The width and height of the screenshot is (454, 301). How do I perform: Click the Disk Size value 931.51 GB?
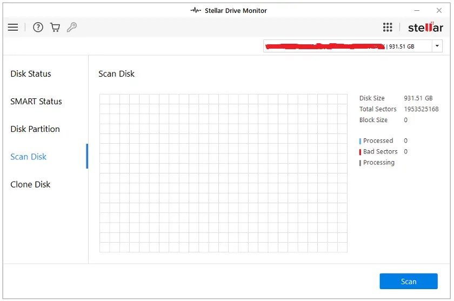pyautogui.click(x=418, y=98)
